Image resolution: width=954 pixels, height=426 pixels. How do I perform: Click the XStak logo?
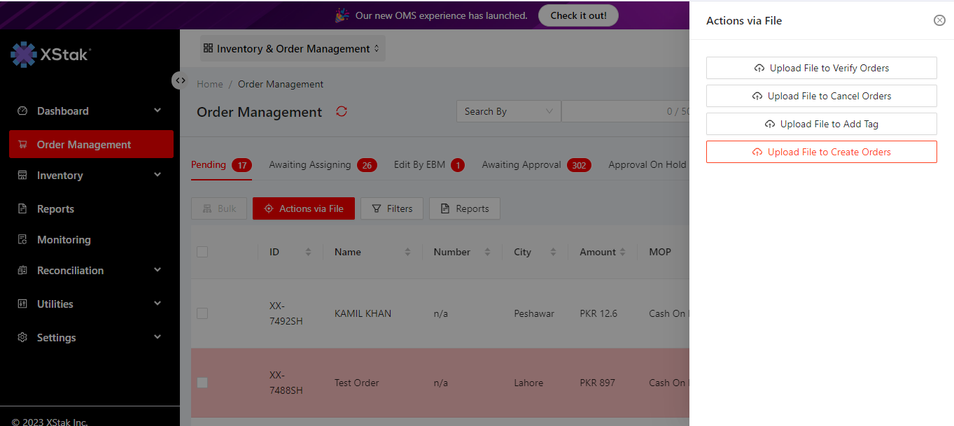click(x=50, y=55)
